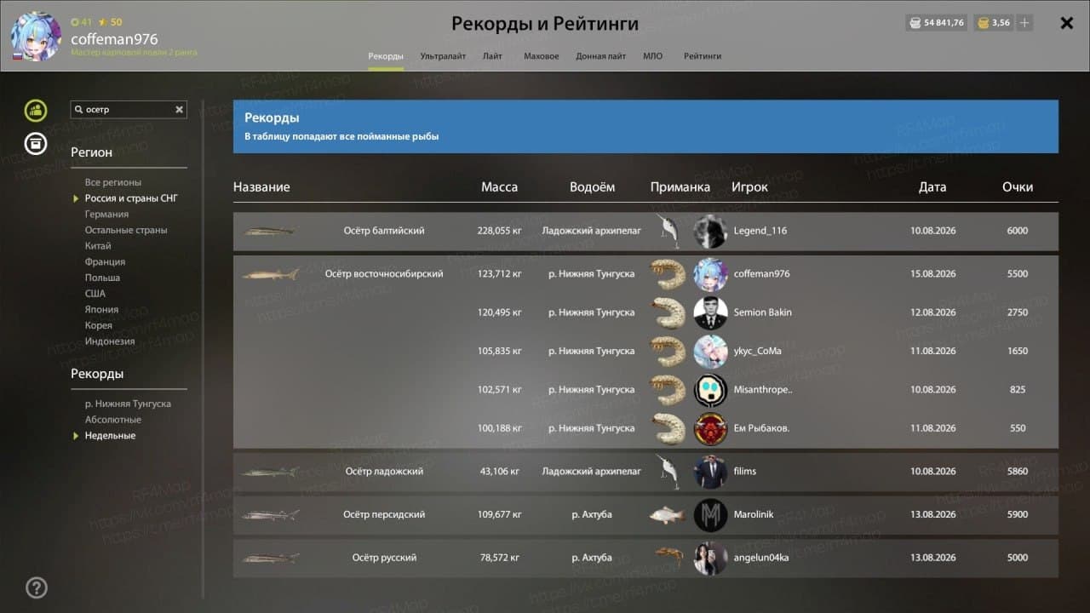Select the Донная лайт tab
The width and height of the screenshot is (1090, 613).
601,56
